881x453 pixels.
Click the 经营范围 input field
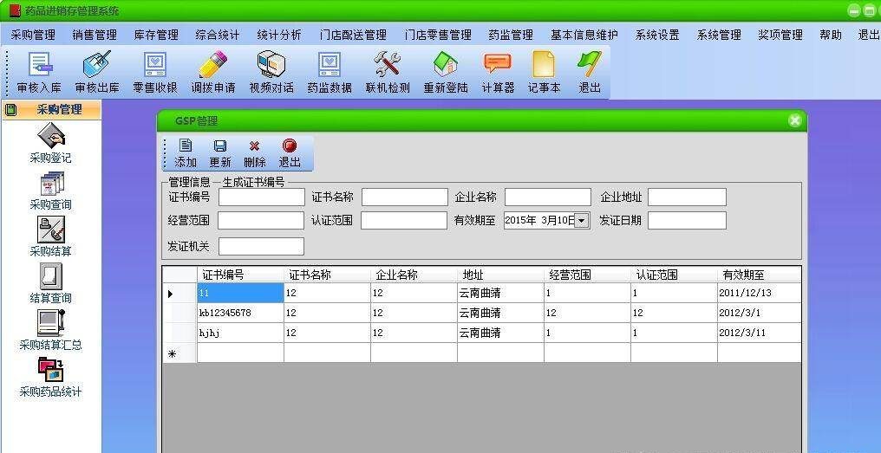(261, 221)
